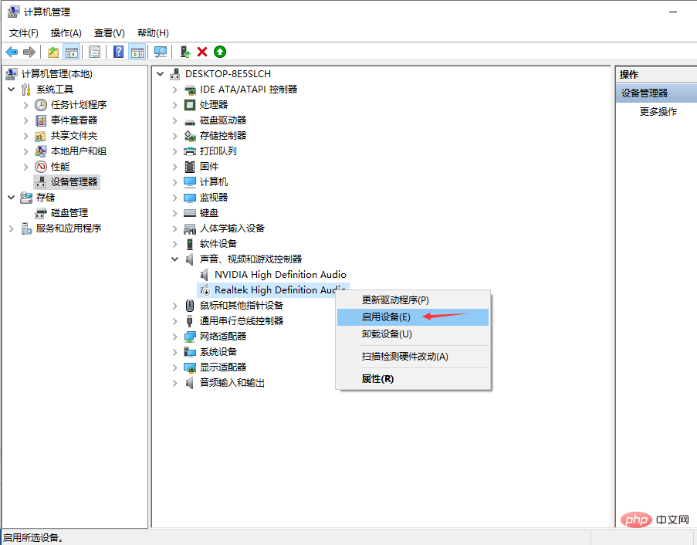Collapse the 存储 tree node
Image resolution: width=697 pixels, height=545 pixels.
click(x=12, y=198)
